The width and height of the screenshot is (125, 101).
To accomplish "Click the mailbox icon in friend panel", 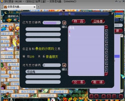I will [109, 96].
